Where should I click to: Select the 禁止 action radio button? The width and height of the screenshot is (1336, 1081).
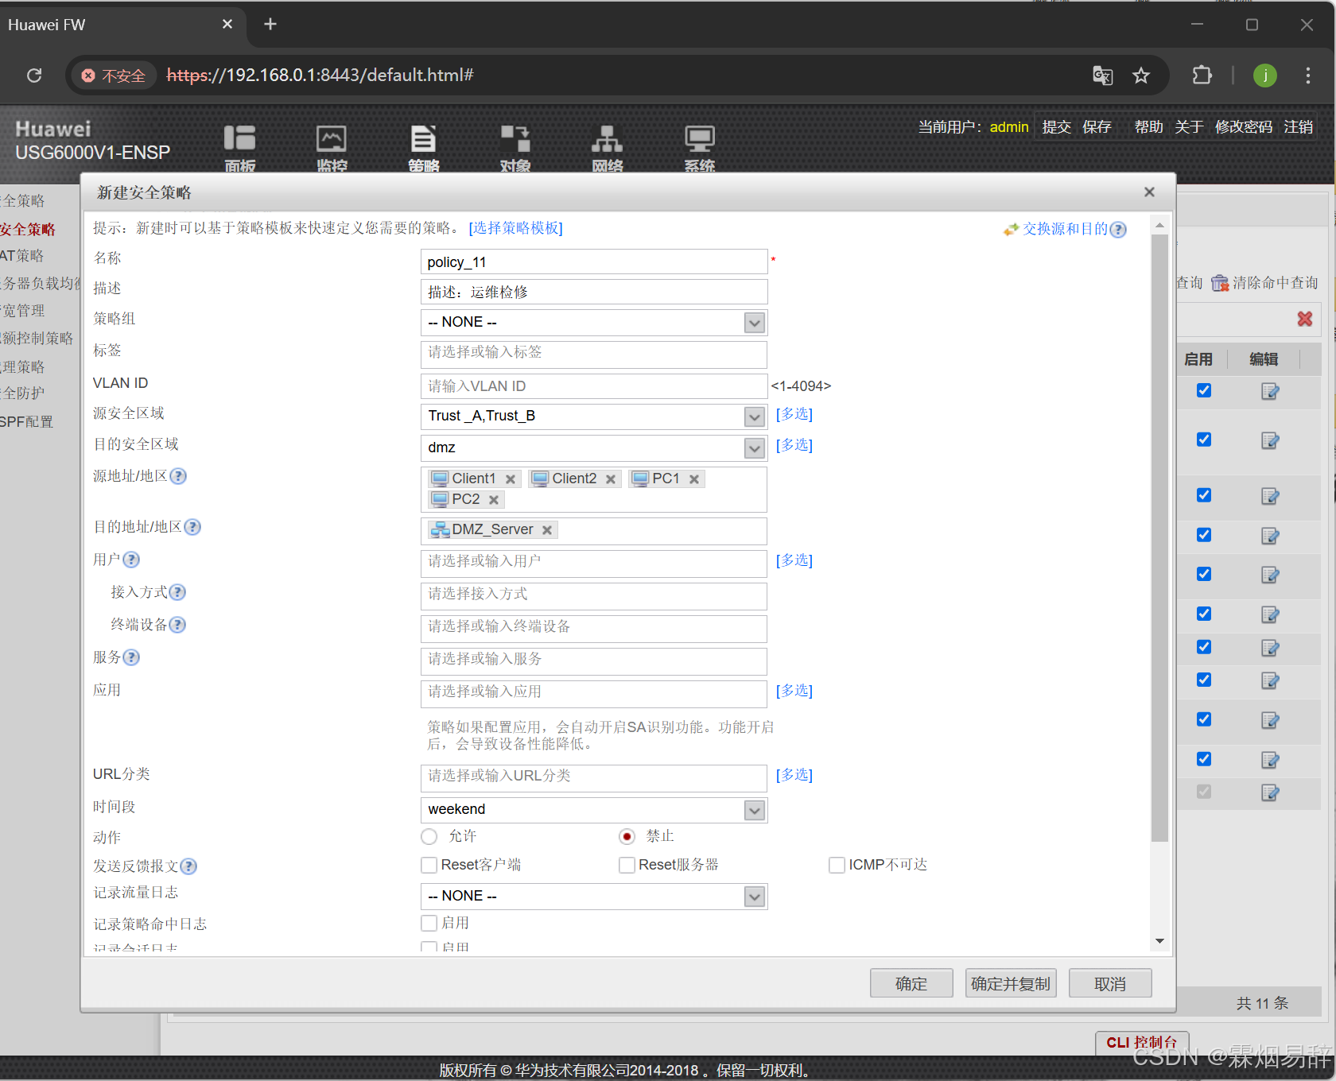pos(627,837)
